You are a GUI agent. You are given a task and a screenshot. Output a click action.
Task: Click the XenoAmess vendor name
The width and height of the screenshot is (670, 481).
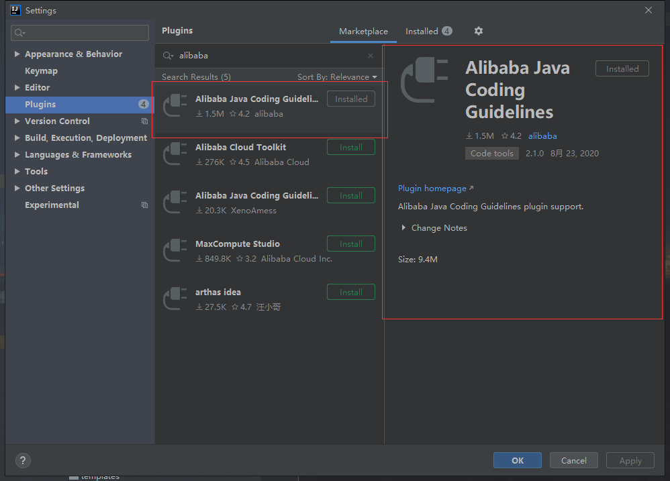253,211
